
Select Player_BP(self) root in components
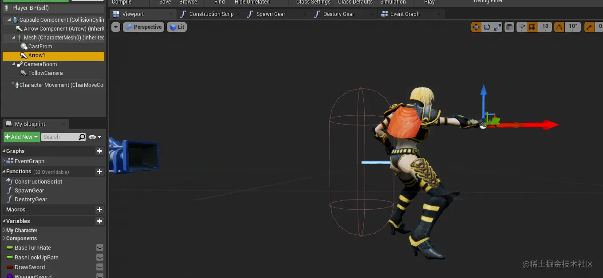pos(53,8)
